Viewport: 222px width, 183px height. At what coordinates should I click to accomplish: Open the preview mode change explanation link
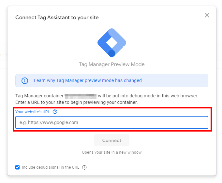[88, 80]
